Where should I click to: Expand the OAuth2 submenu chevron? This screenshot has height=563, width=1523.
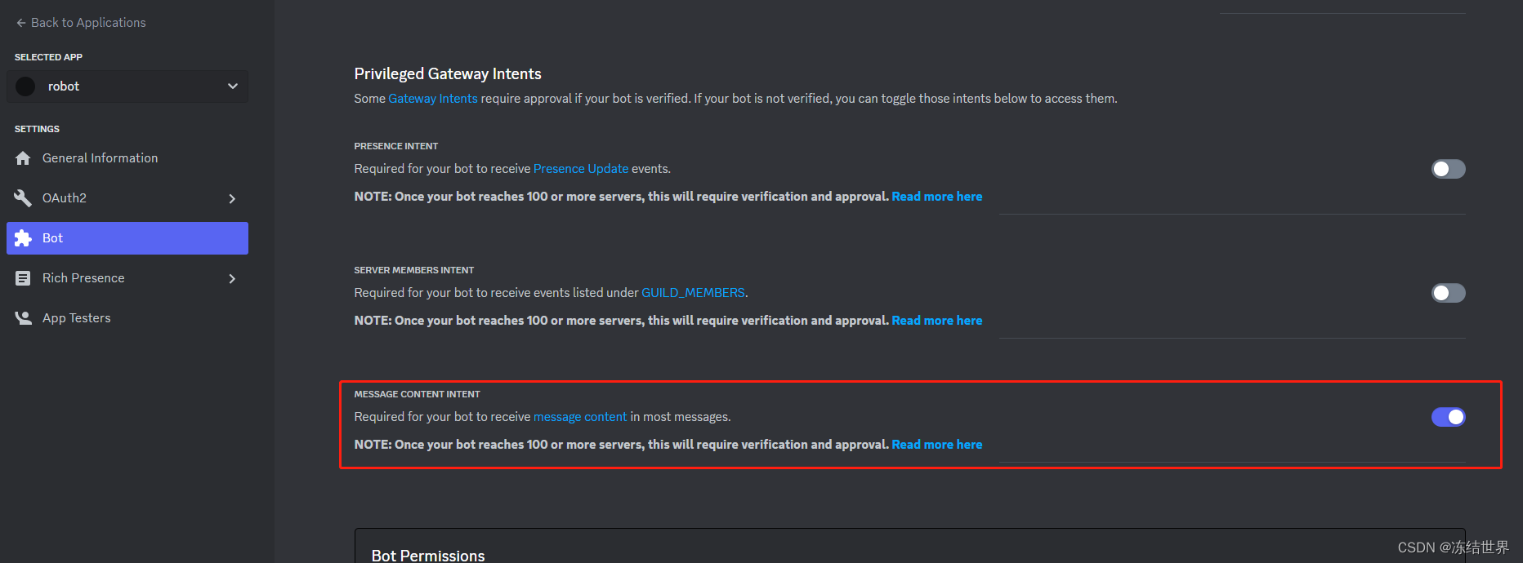[232, 198]
